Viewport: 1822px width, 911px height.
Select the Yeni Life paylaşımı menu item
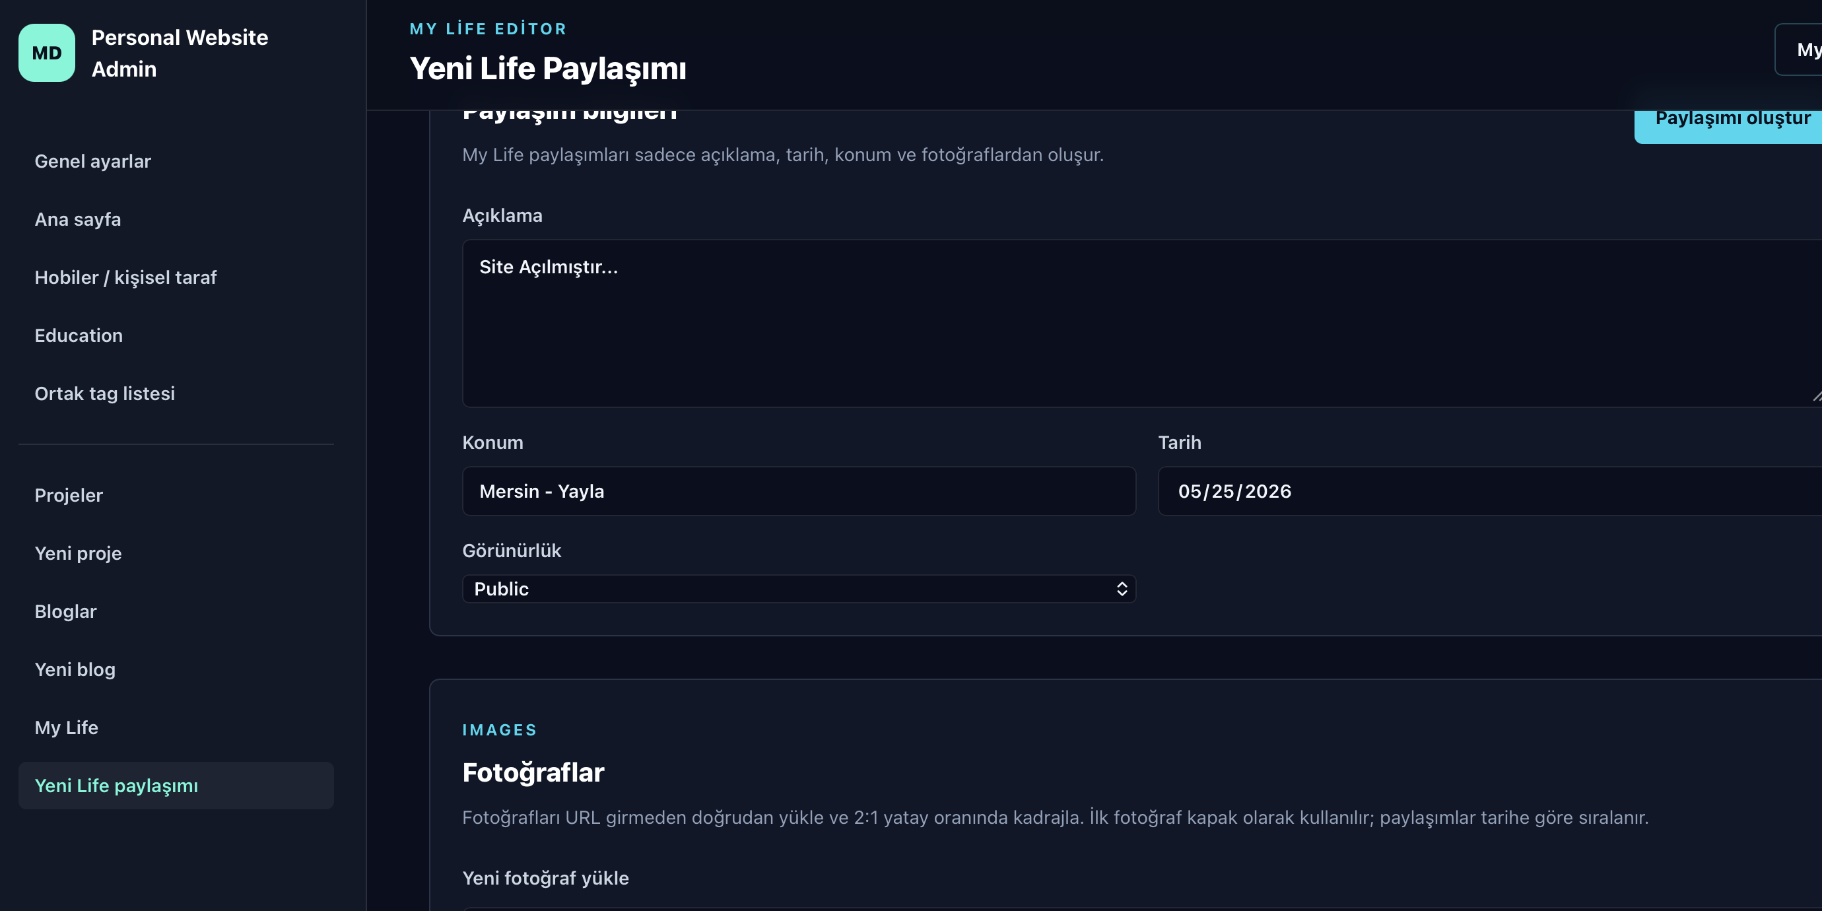(x=176, y=785)
